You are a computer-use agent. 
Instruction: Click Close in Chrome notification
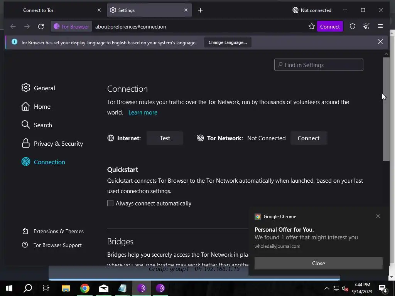coord(318,263)
